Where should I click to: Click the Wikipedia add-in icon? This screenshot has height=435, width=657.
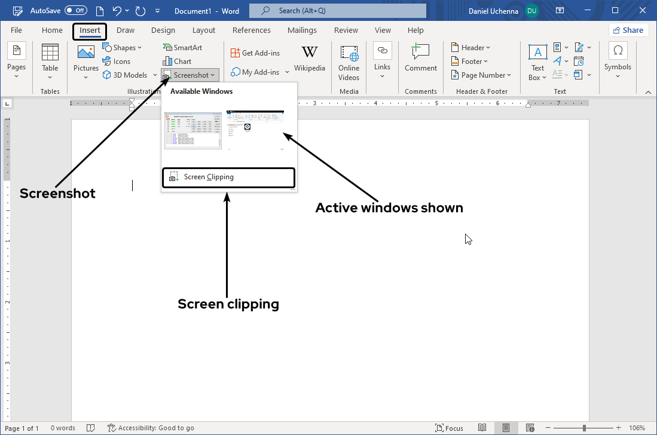click(x=309, y=54)
